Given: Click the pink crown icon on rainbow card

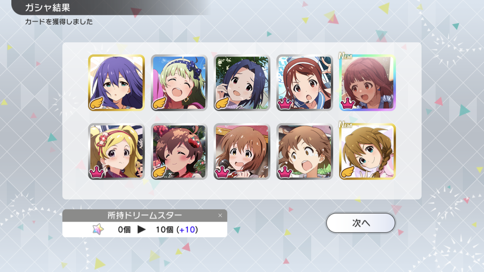Looking at the screenshot, I should pos(348,103).
